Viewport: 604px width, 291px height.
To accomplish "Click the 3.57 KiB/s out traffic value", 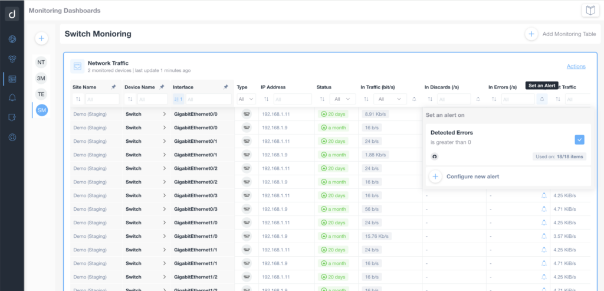I will [564, 236].
